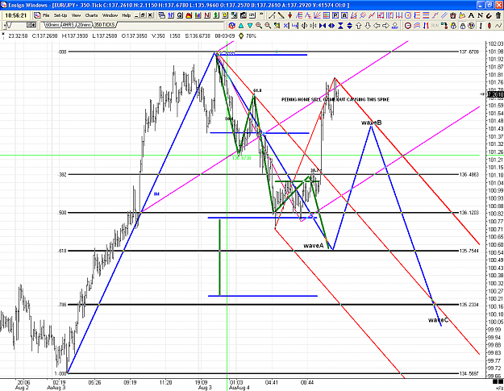Click the red-blue globe refresh icon
The image size is (504, 391).
(x=231, y=25)
